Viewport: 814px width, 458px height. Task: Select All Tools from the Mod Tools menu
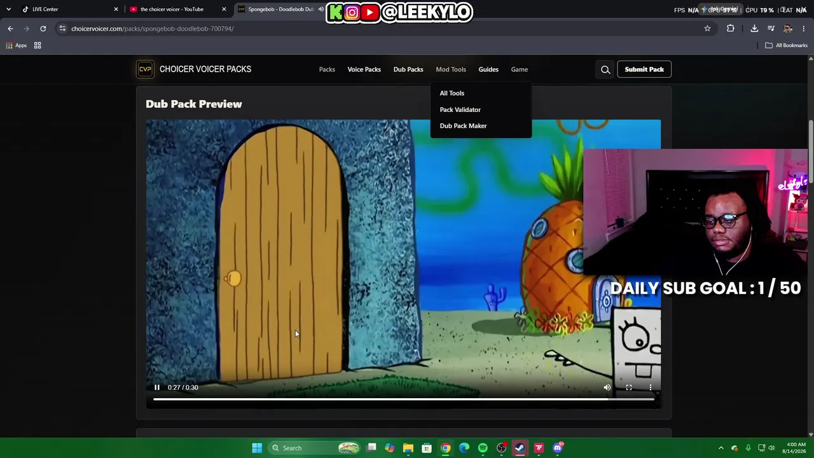click(x=452, y=94)
